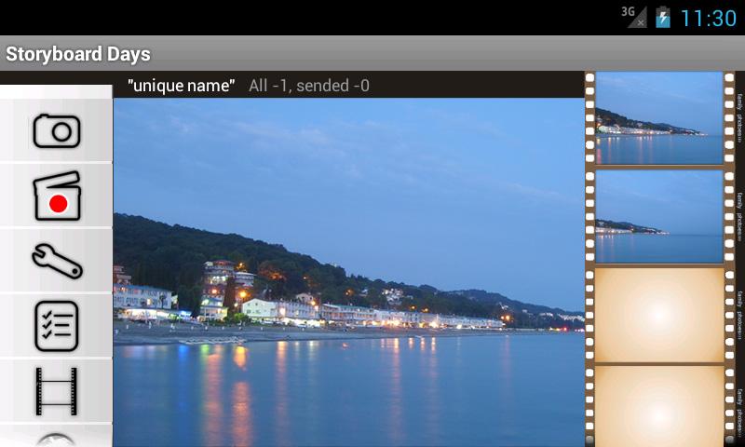Select the film strip icon
The height and width of the screenshot is (447, 745).
click(x=57, y=391)
